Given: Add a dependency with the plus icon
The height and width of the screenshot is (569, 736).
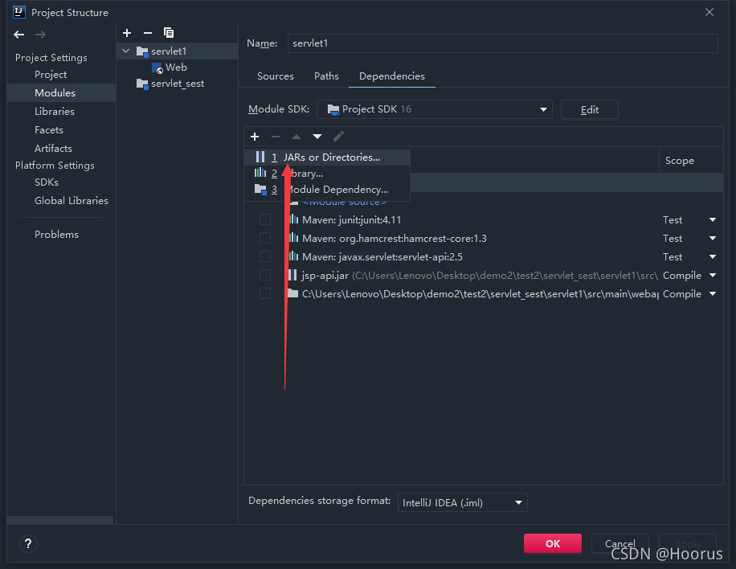Looking at the screenshot, I should (255, 137).
